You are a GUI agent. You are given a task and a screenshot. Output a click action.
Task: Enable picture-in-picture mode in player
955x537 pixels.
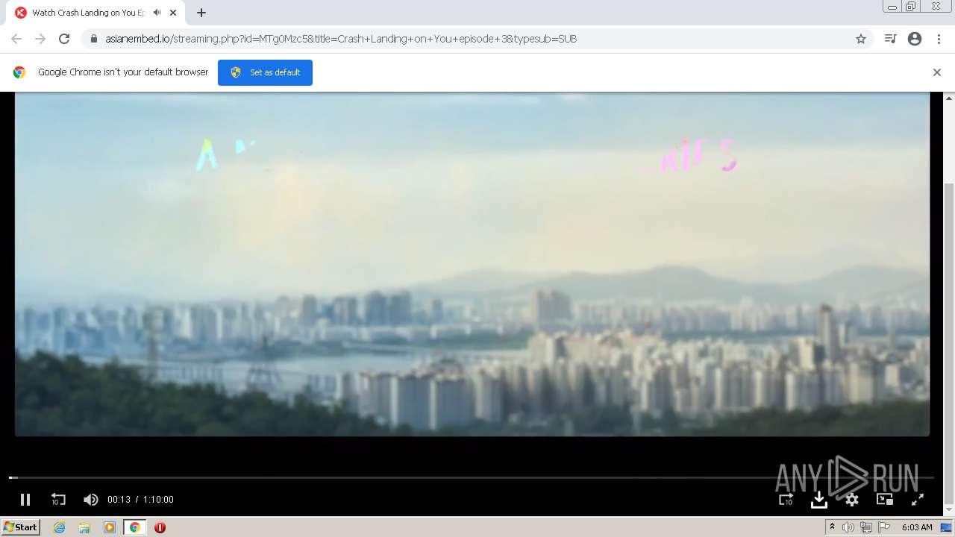pyautogui.click(x=885, y=500)
